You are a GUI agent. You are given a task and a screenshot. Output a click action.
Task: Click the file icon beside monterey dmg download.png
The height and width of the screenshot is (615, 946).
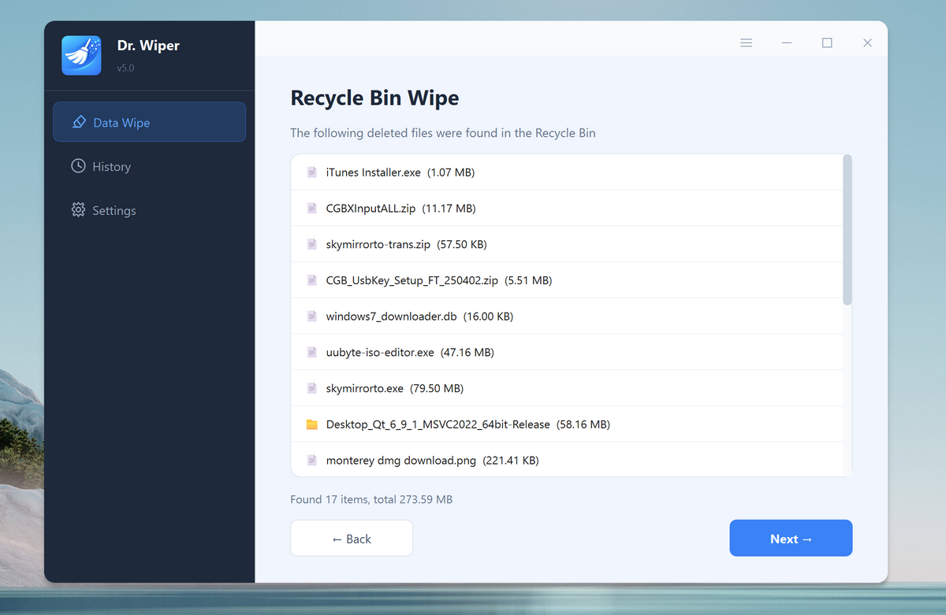pos(311,460)
